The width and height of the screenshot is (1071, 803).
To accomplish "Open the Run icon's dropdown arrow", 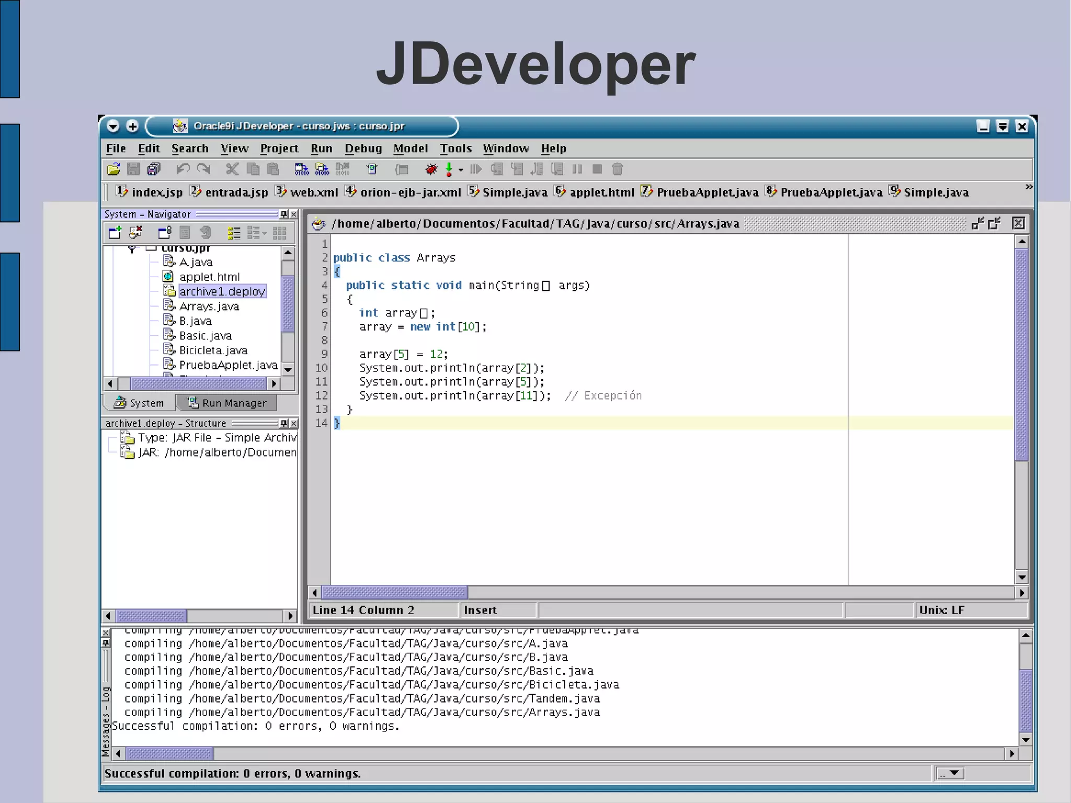I will tap(461, 169).
